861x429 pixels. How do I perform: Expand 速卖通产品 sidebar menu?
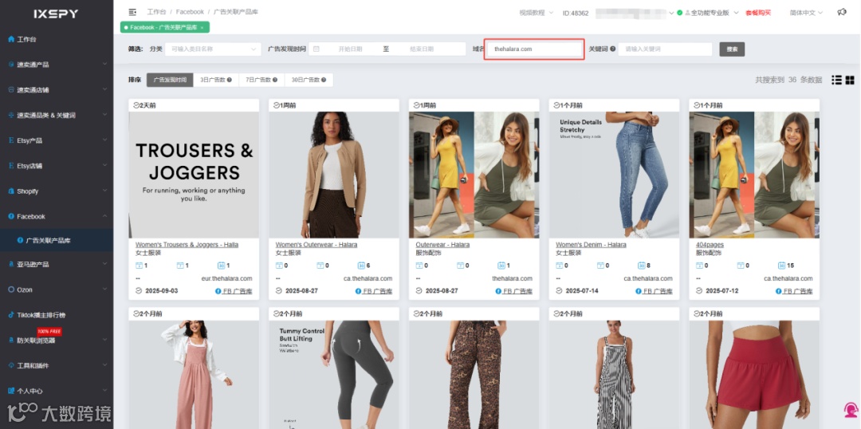pyautogui.click(x=57, y=65)
